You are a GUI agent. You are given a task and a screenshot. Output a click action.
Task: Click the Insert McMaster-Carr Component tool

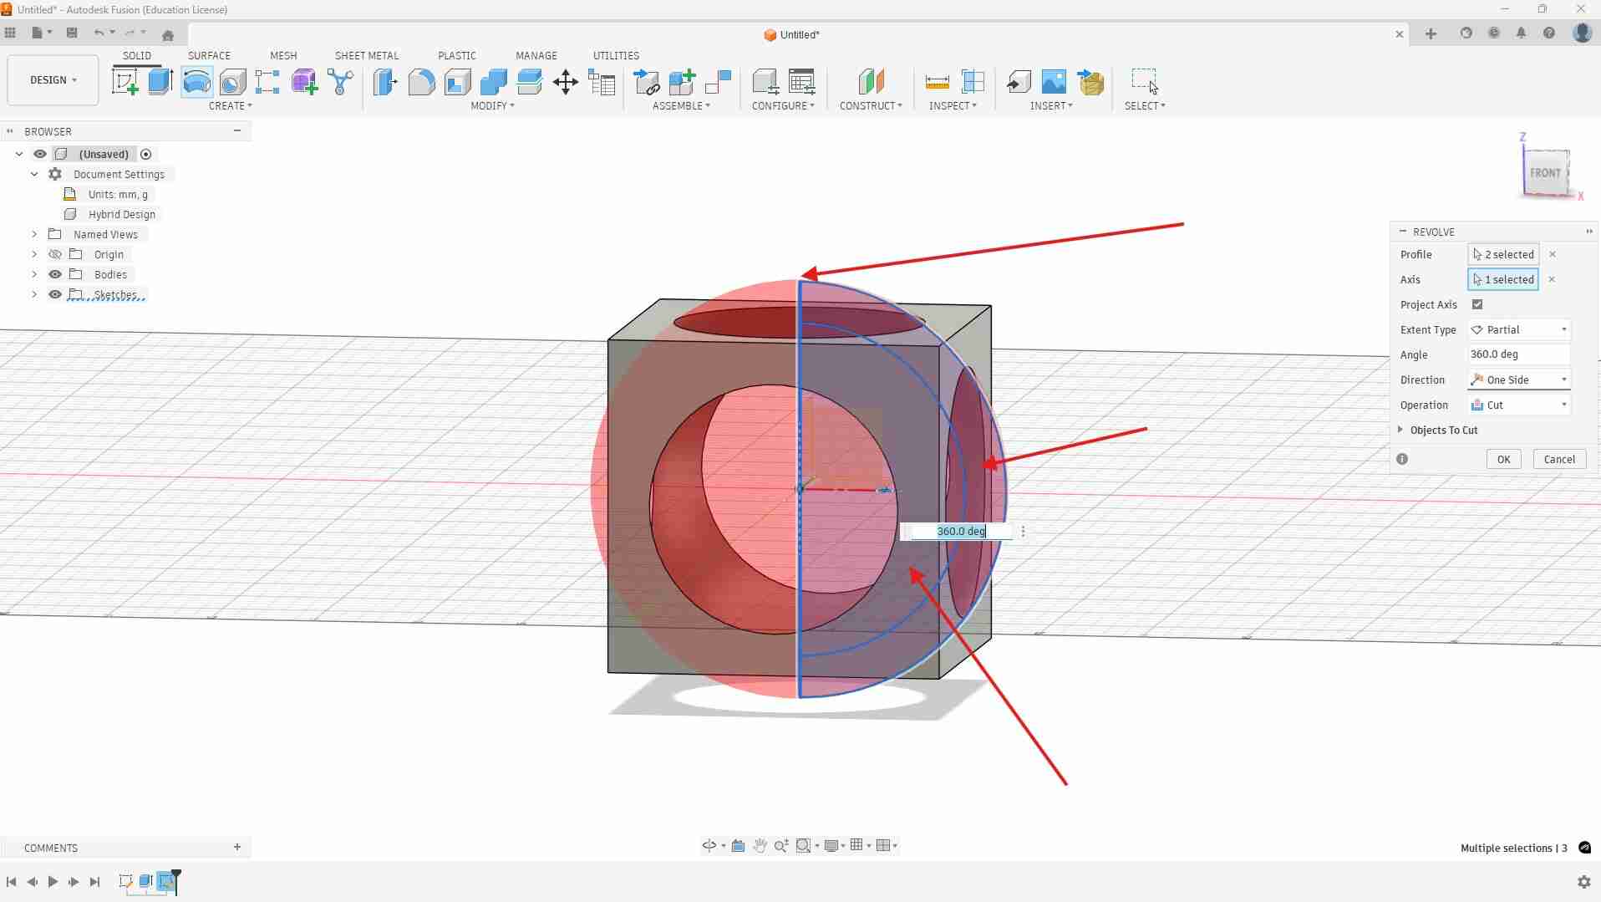tap(1090, 82)
